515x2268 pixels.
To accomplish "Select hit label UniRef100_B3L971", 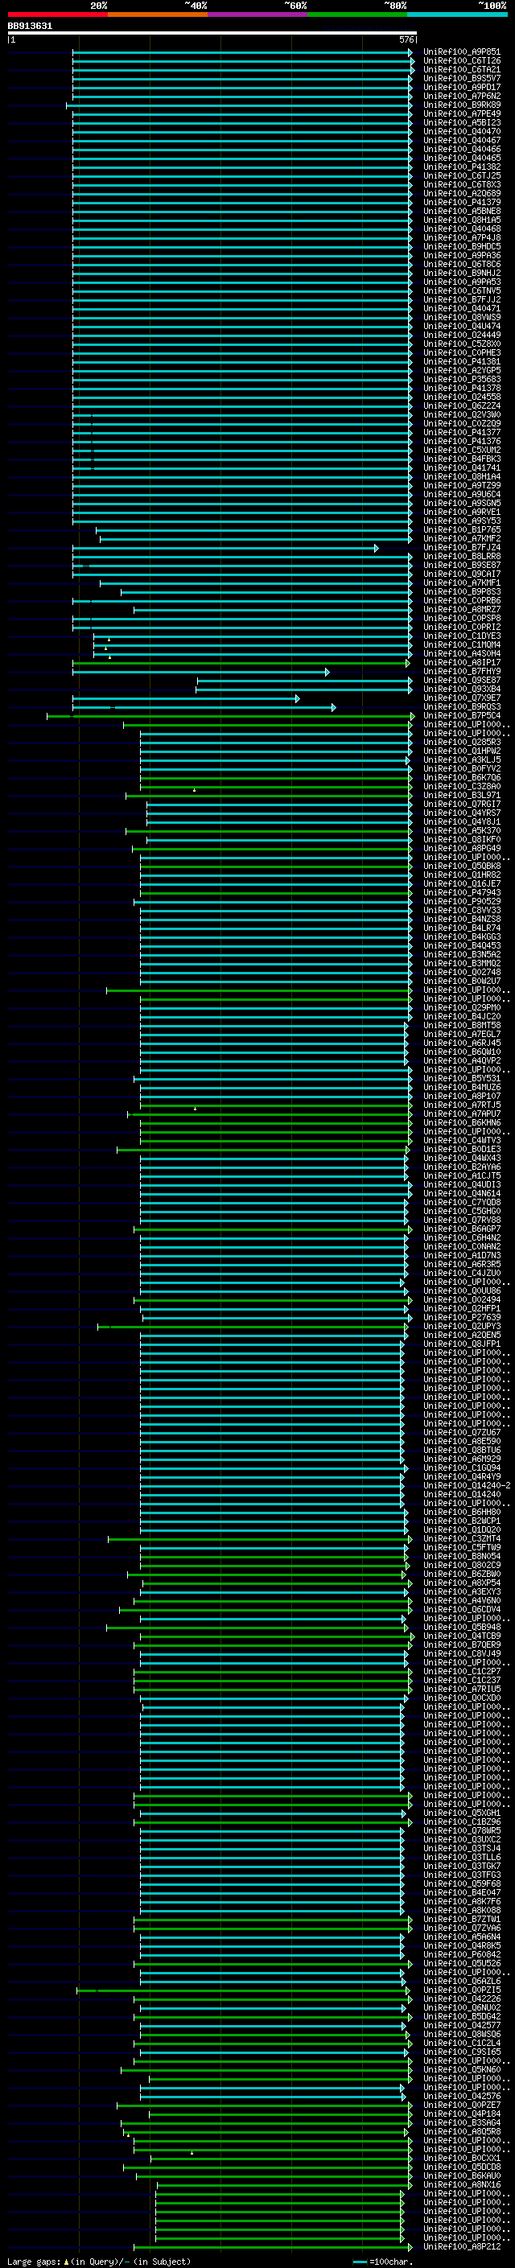I will [461, 795].
